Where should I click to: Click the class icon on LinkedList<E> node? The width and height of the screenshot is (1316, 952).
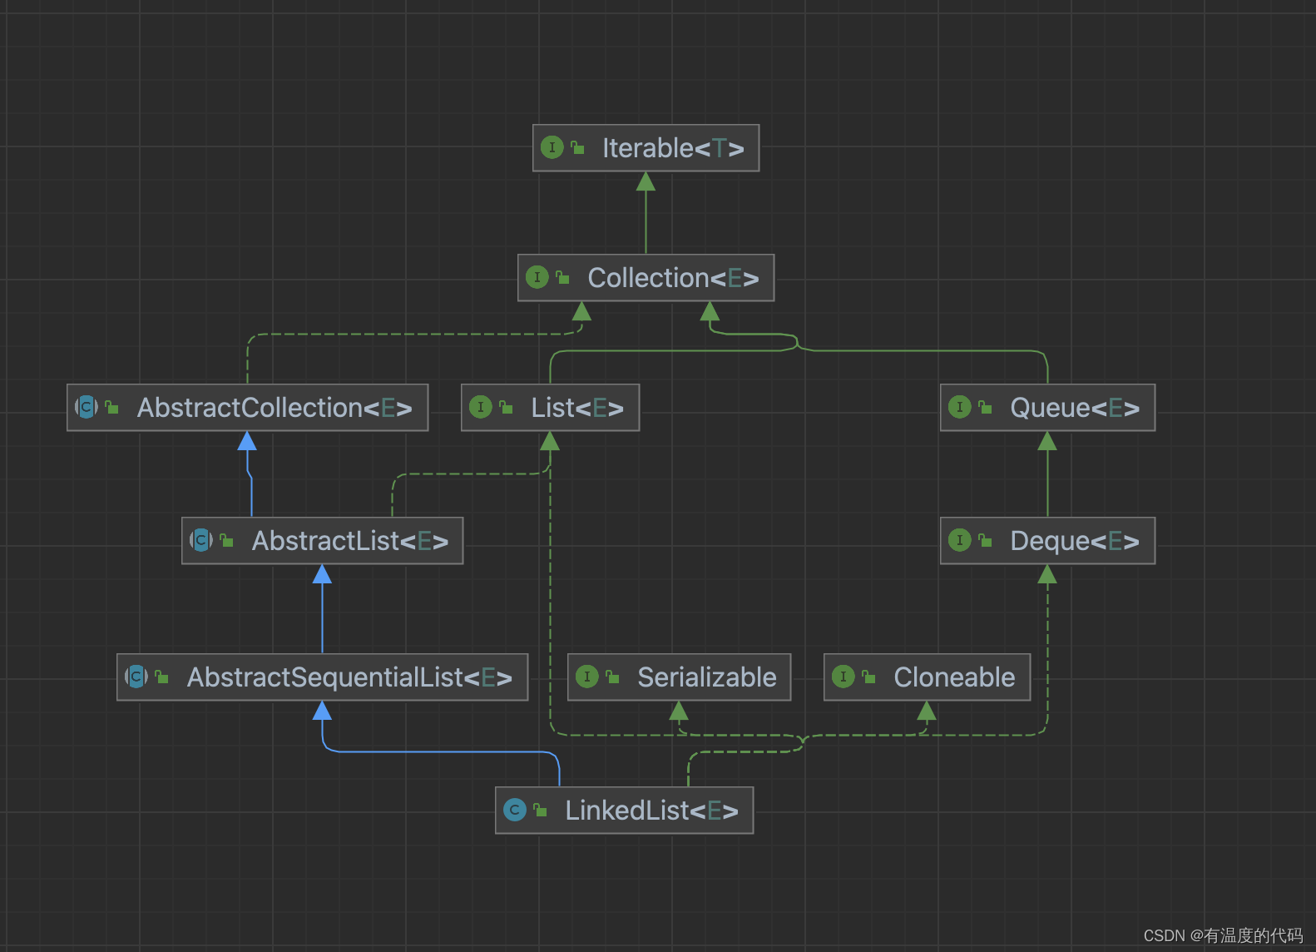514,810
